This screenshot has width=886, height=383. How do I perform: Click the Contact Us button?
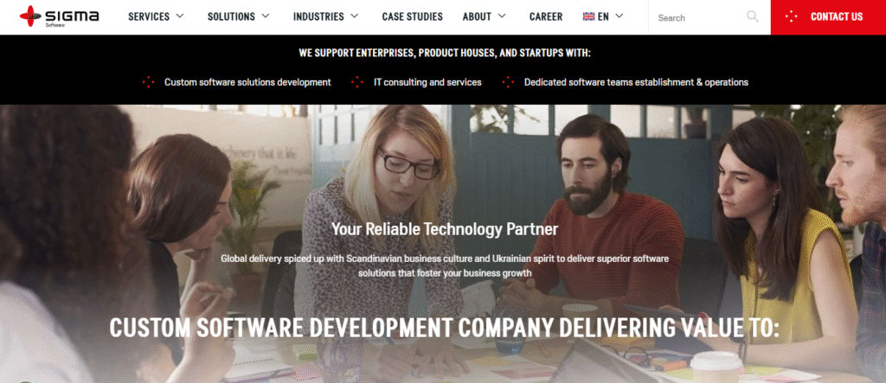(x=828, y=17)
